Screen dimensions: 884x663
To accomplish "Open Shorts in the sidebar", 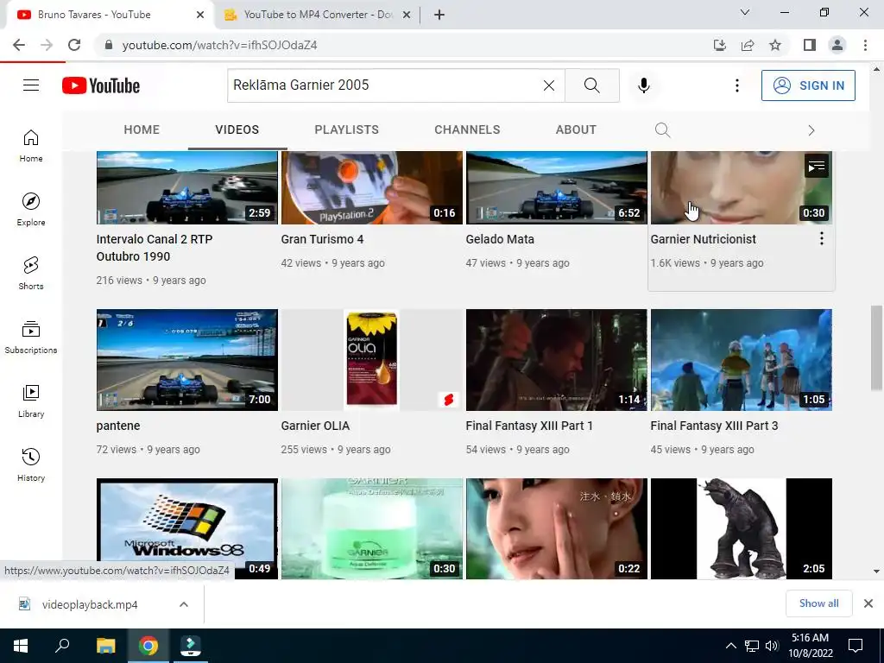I will (31, 274).
